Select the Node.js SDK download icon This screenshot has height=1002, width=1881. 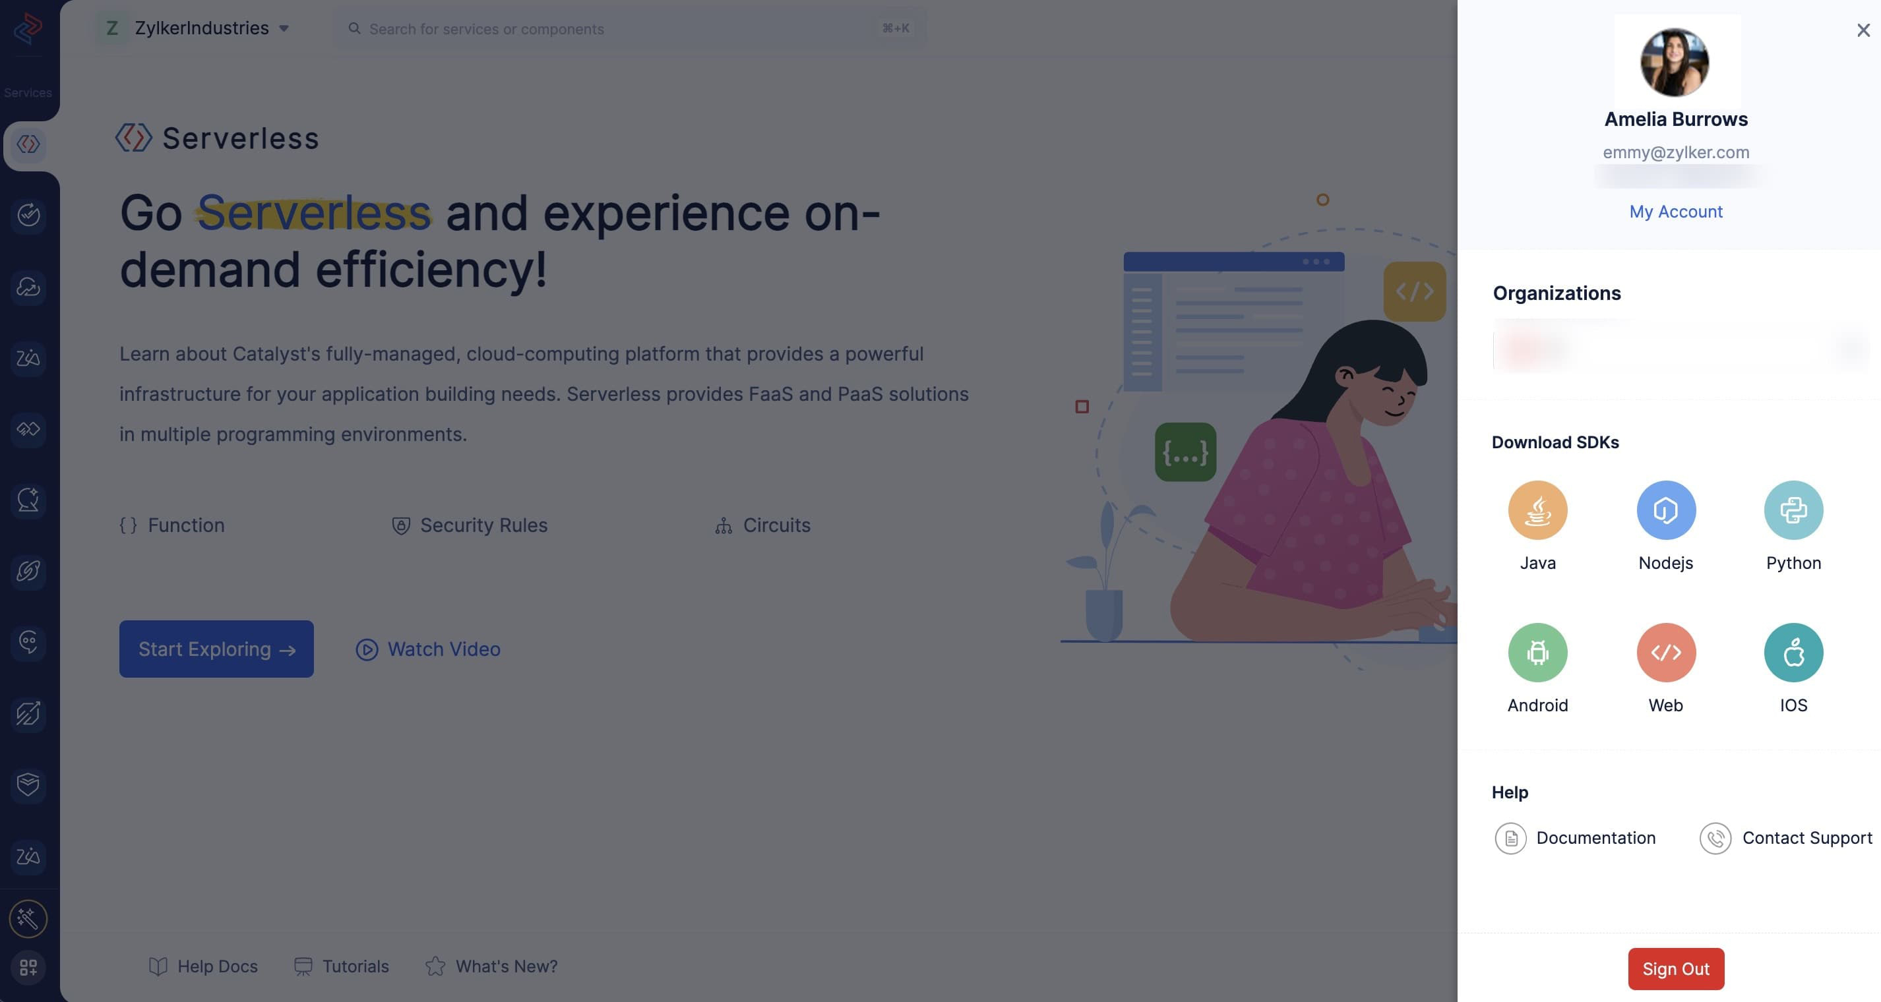[1666, 510]
